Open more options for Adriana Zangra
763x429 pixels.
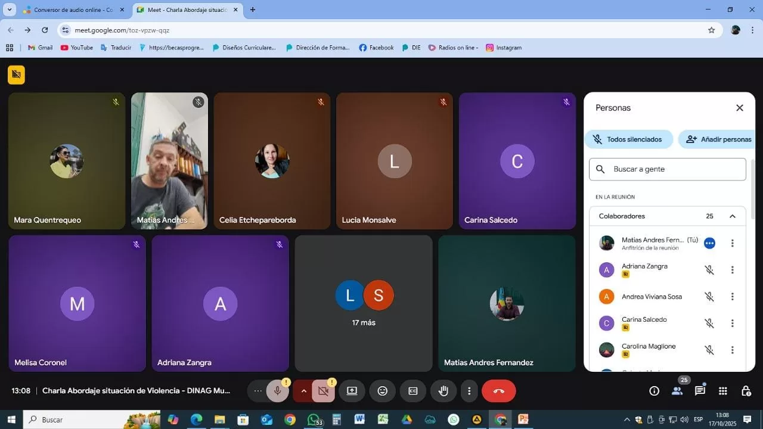[732, 270]
